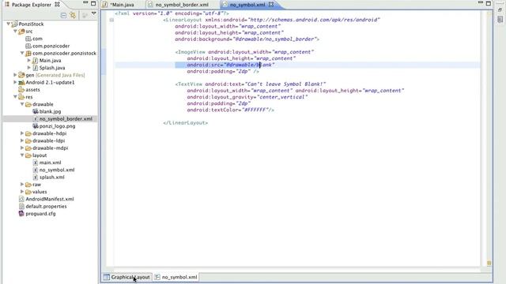Click com.ponzicoder.ponzistock package icon
The width and height of the screenshot is (506, 284).
pyautogui.click(x=28, y=53)
